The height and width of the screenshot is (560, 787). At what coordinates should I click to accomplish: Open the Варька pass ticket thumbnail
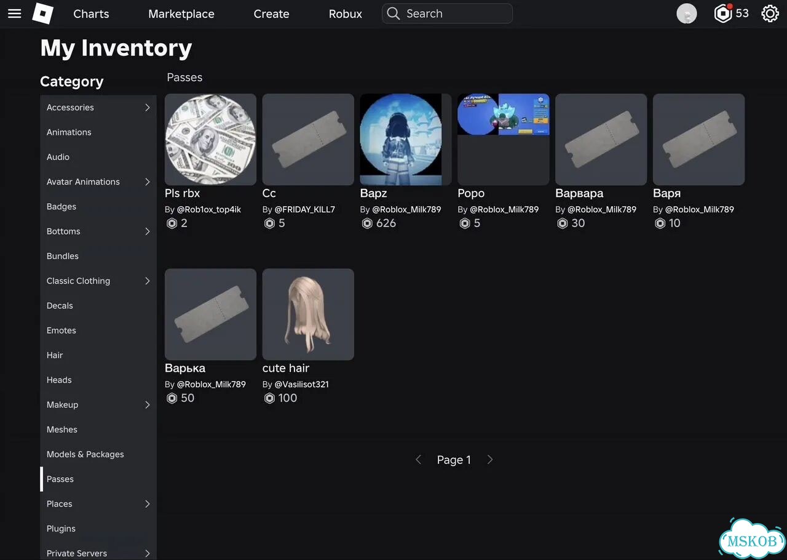pos(210,314)
